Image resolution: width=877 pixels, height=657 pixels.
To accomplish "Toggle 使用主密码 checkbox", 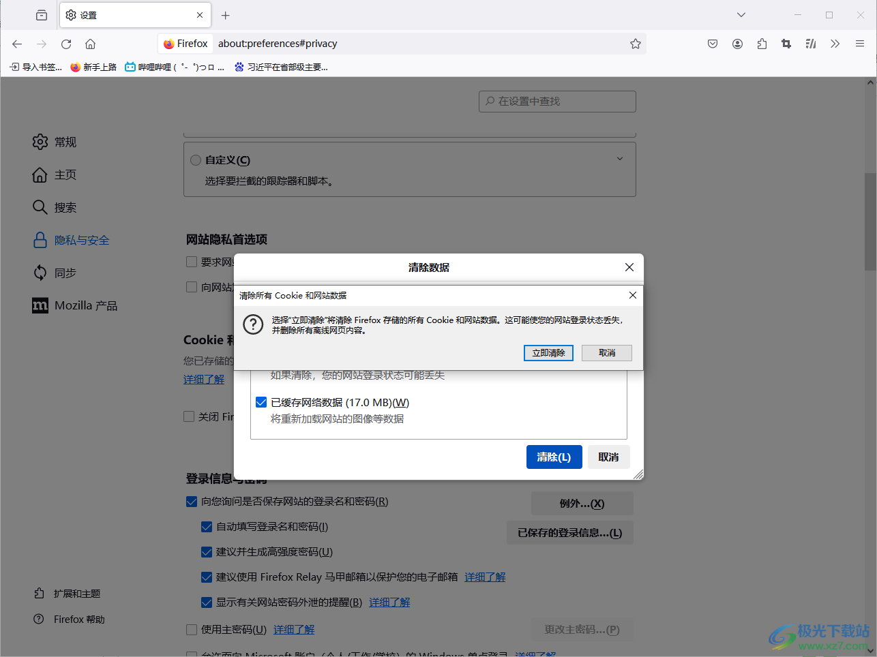I will 192,630.
